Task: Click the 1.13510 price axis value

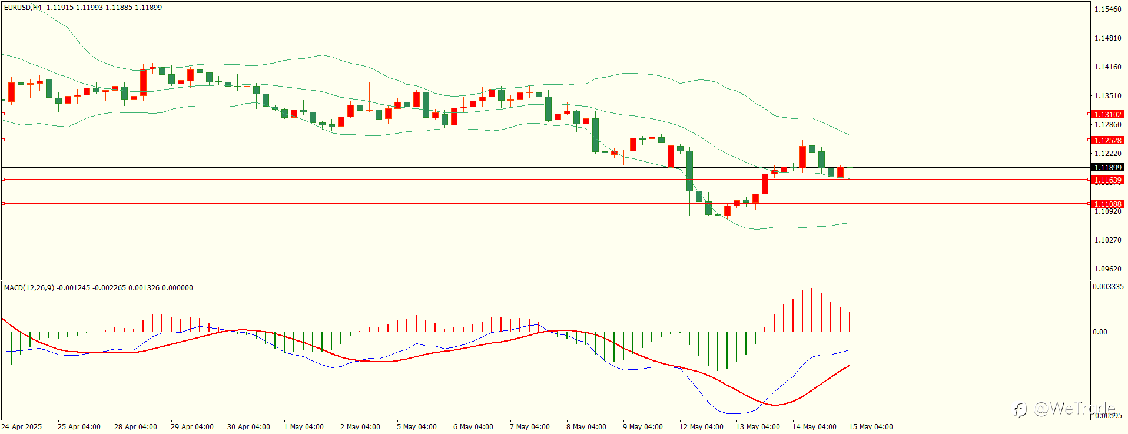Action: (x=1107, y=96)
